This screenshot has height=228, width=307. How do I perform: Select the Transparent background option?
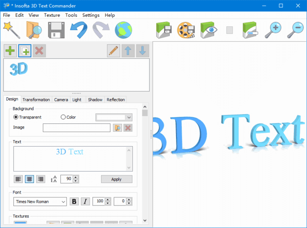16,117
